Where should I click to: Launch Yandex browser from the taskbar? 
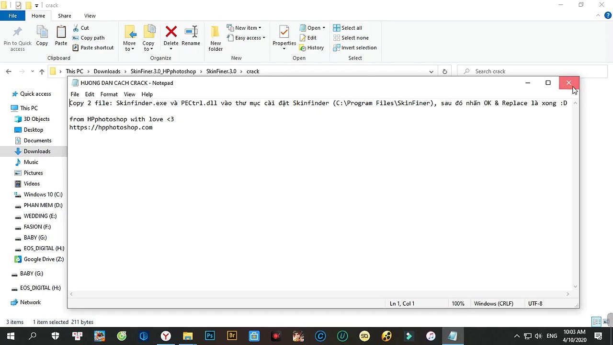point(166,336)
